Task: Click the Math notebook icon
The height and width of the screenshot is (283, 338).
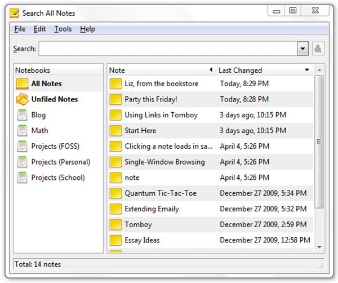Action: click(22, 130)
